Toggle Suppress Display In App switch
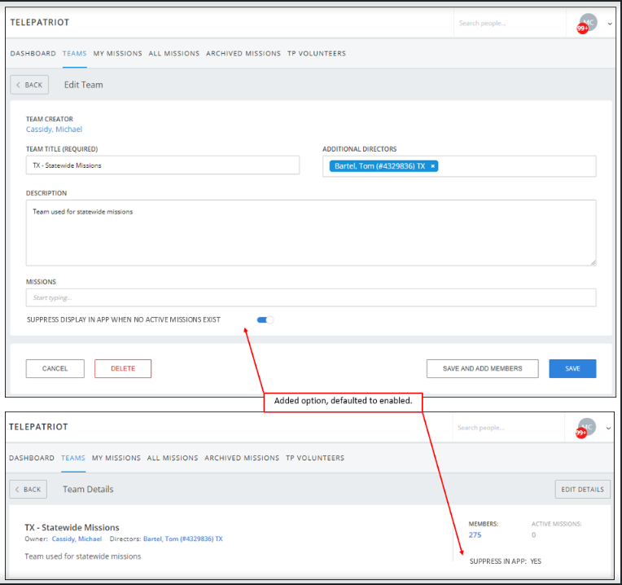The width and height of the screenshot is (622, 585). pos(265,320)
